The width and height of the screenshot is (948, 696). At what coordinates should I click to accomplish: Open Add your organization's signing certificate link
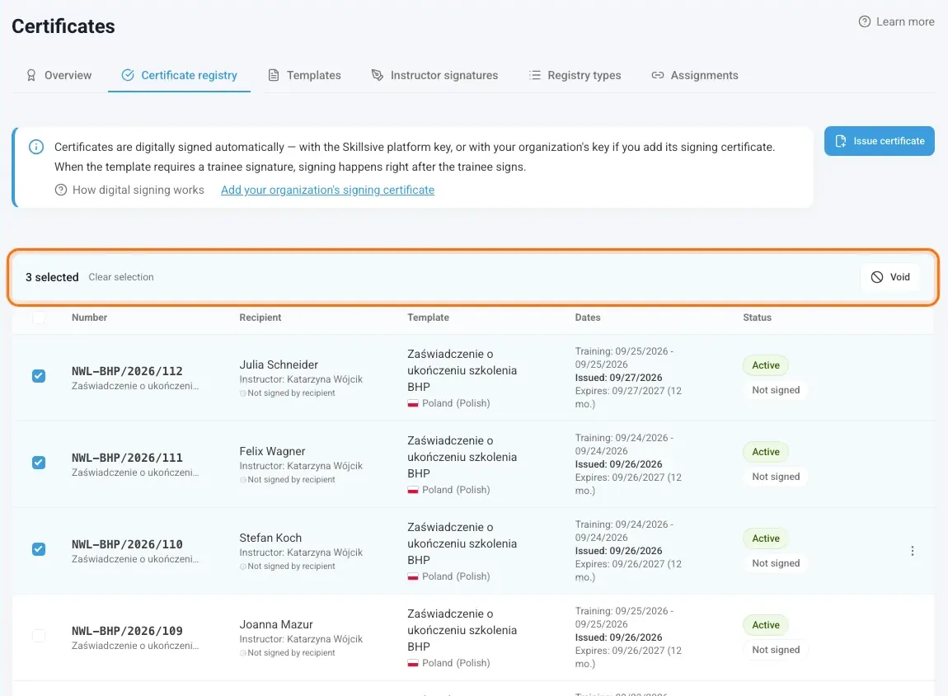(328, 190)
